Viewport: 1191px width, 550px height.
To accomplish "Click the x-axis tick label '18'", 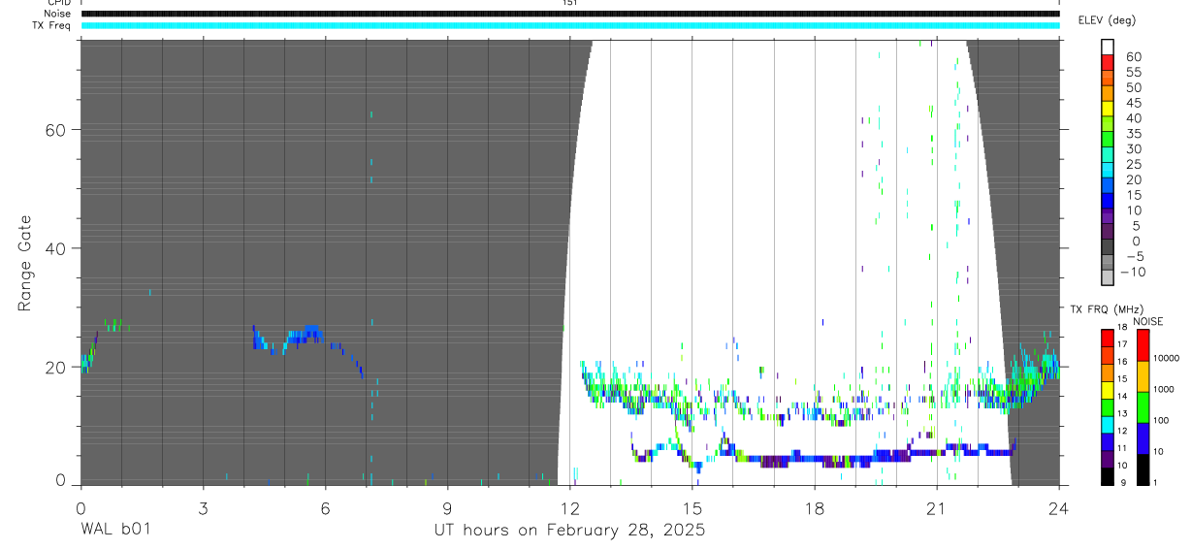I will point(815,507).
